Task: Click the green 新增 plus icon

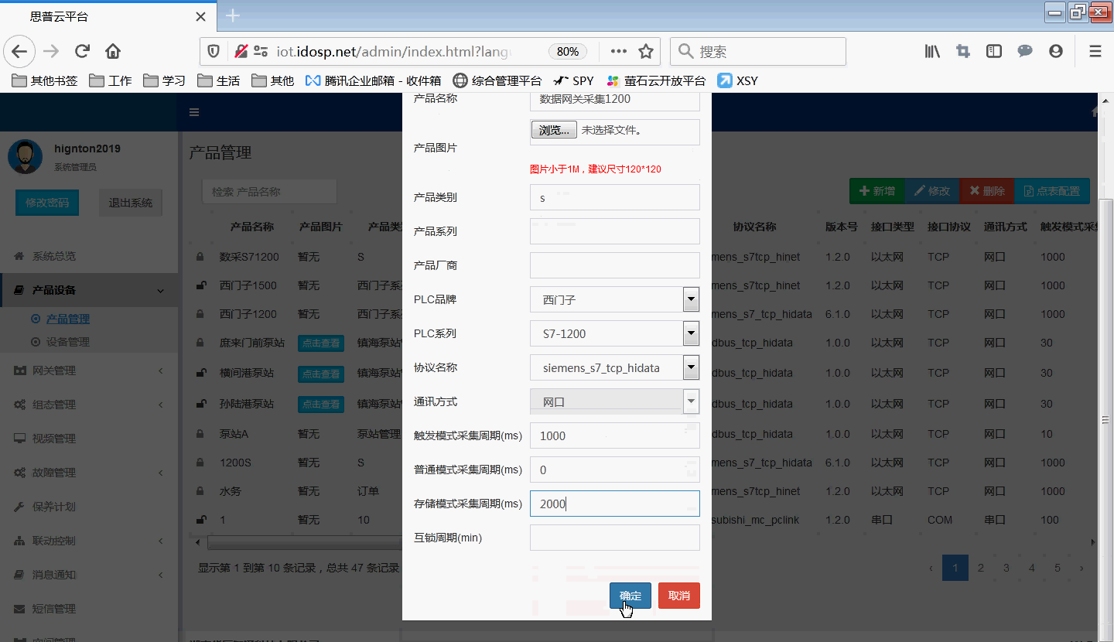Action: coord(865,190)
